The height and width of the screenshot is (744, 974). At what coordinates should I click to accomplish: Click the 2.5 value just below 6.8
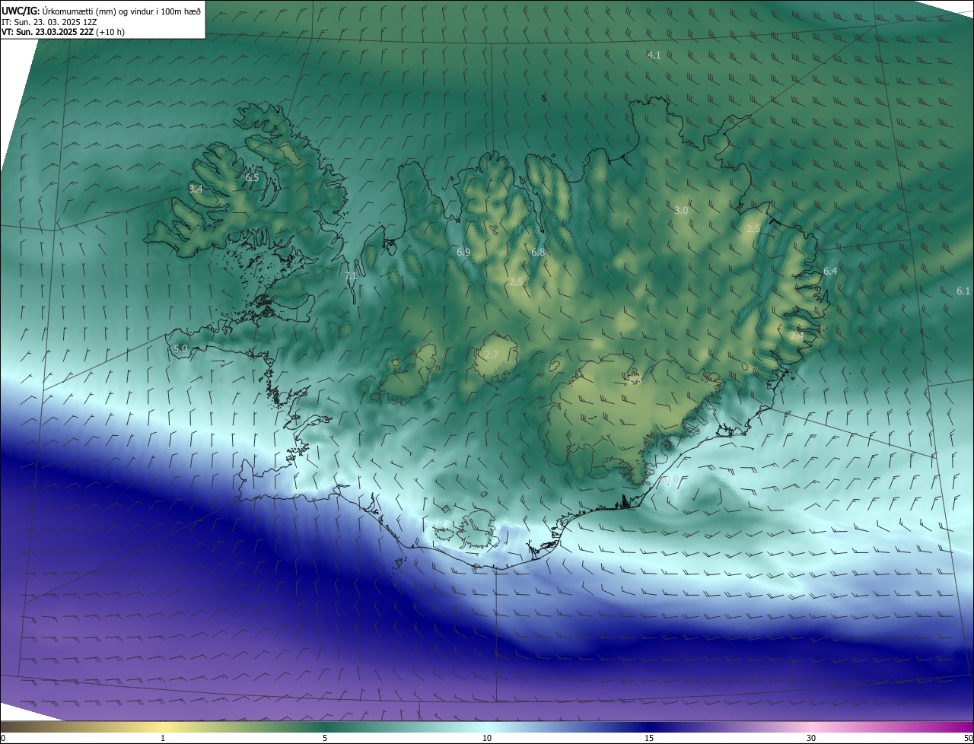point(516,282)
